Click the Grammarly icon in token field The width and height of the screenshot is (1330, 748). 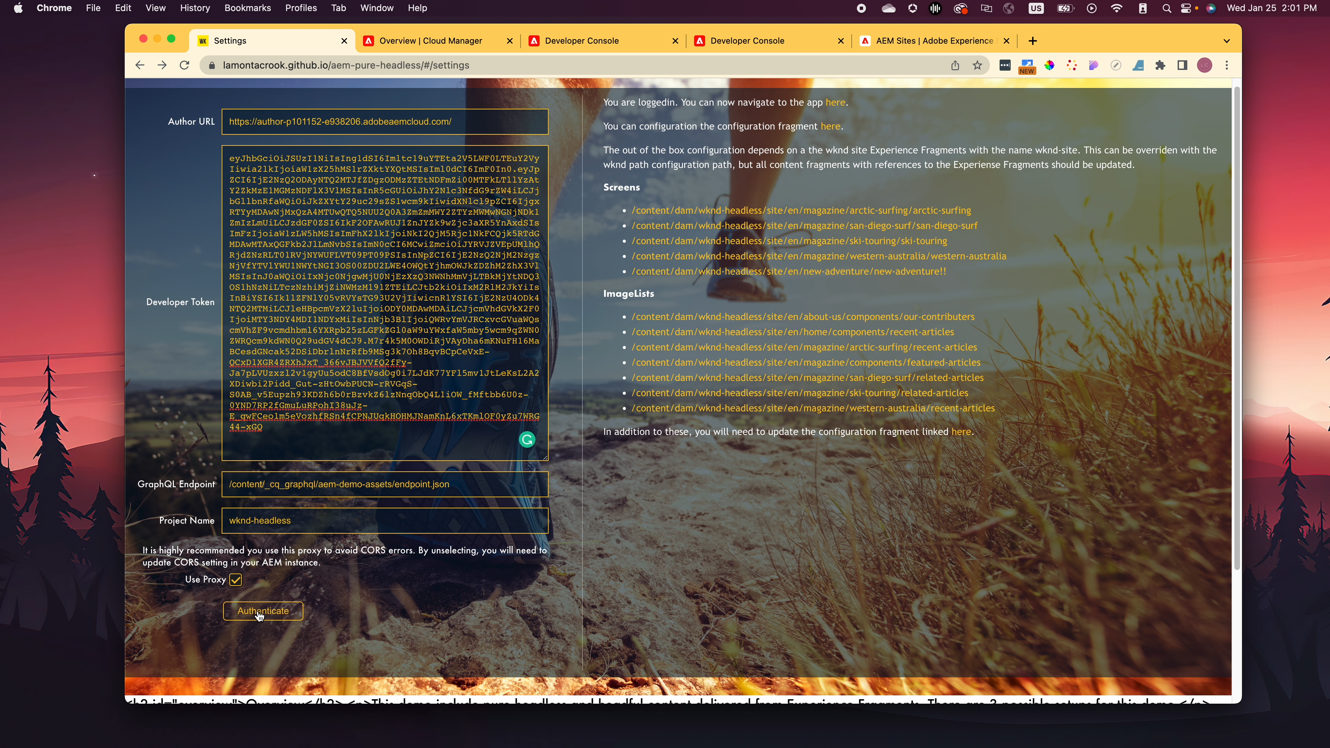click(526, 440)
